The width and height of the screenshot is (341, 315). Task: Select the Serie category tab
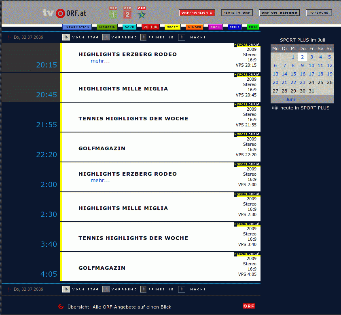[235, 27]
